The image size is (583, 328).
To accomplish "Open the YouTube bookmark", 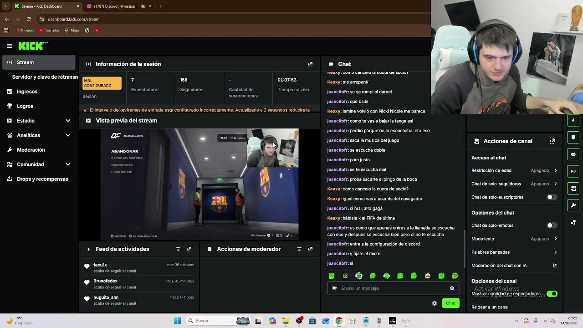I will (x=49, y=31).
